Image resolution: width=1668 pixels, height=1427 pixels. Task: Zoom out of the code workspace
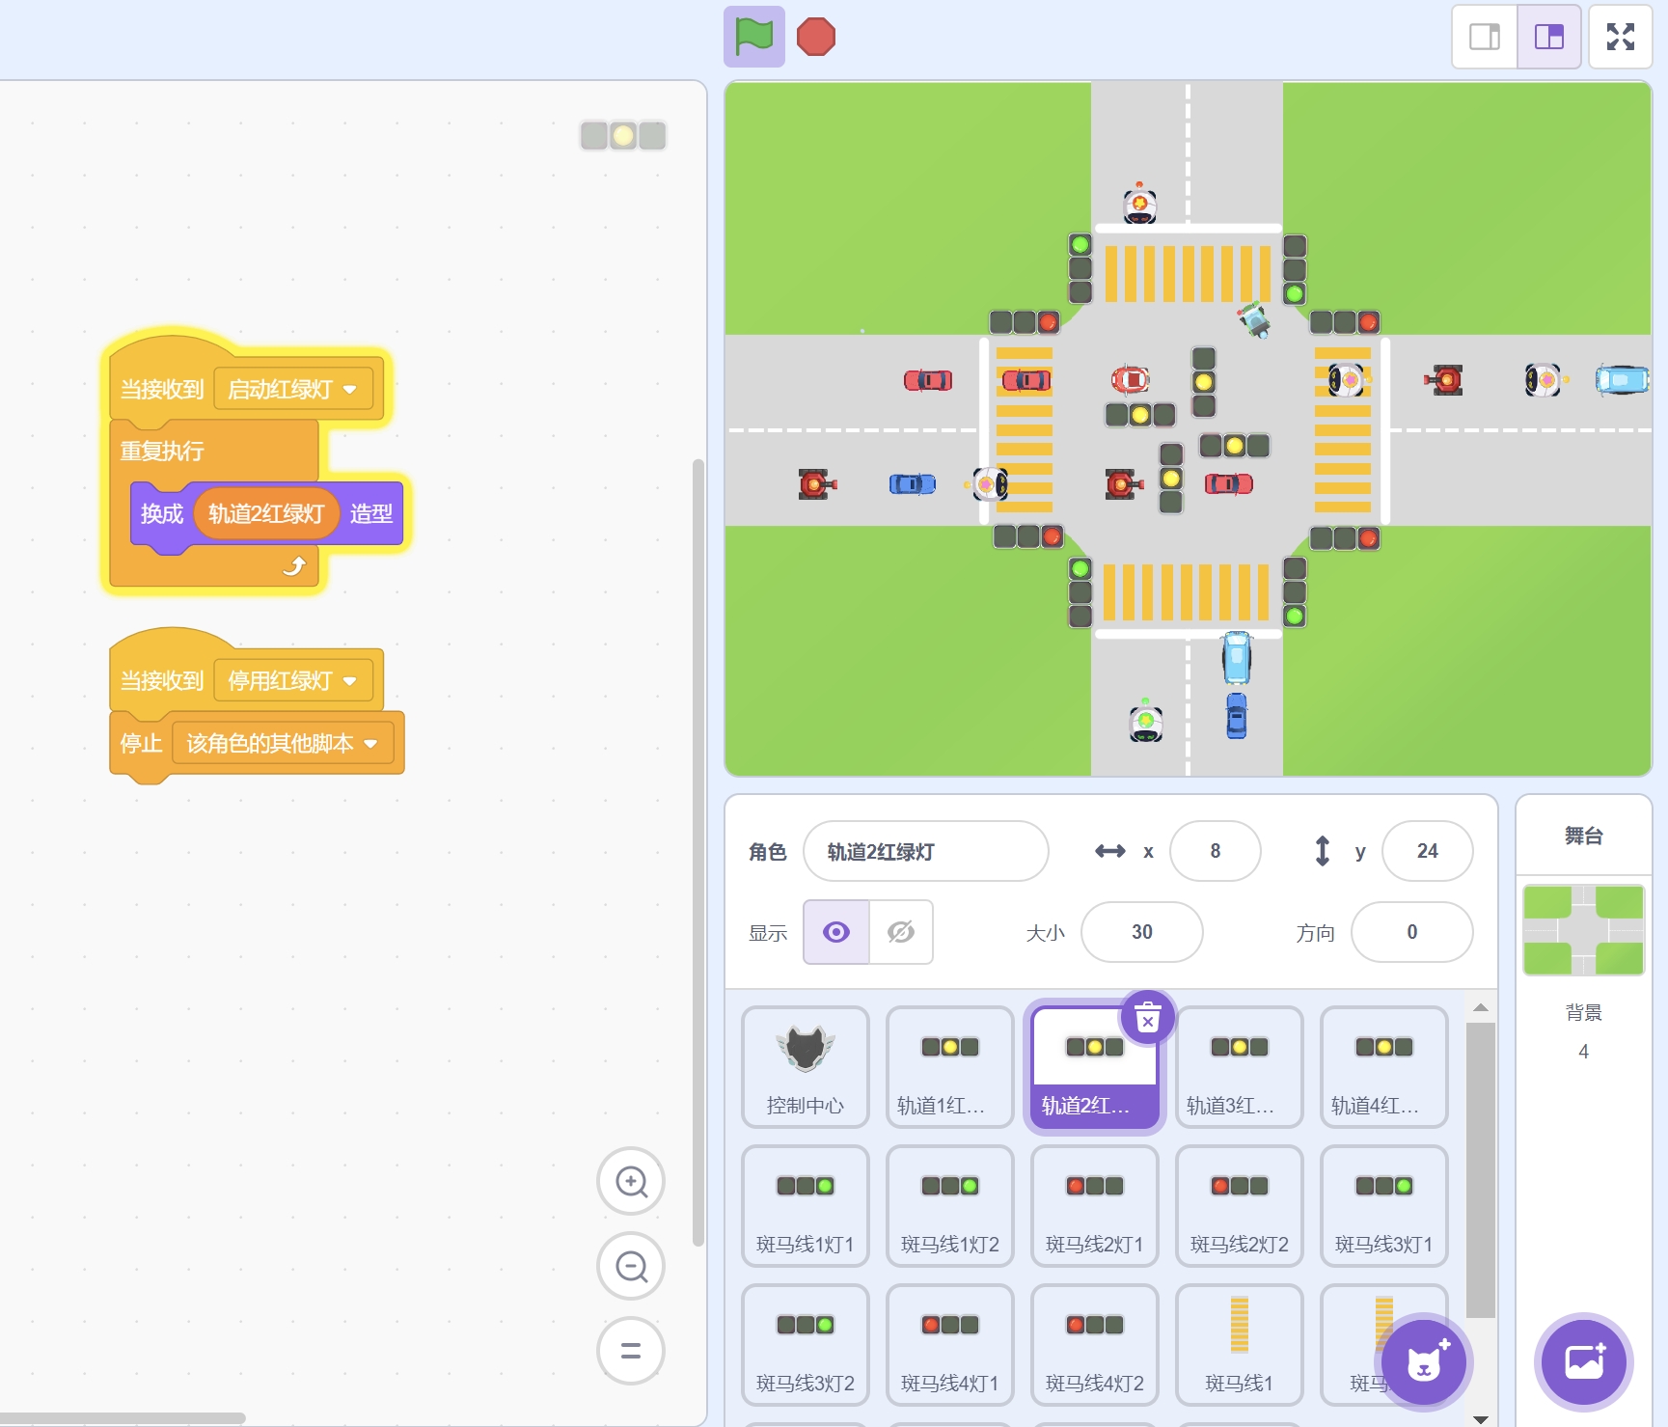coord(631,1266)
